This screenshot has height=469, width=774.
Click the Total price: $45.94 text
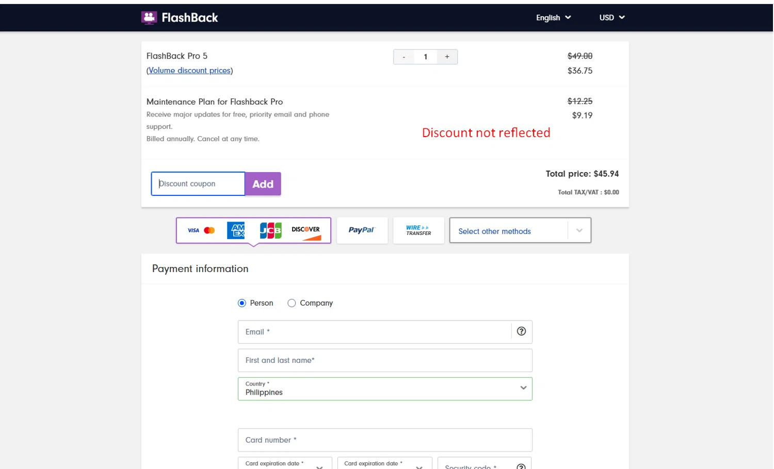[583, 174]
